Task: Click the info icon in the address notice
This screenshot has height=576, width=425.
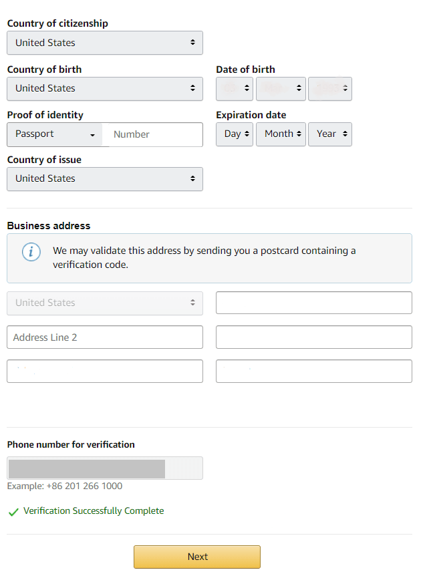Action: pos(31,251)
